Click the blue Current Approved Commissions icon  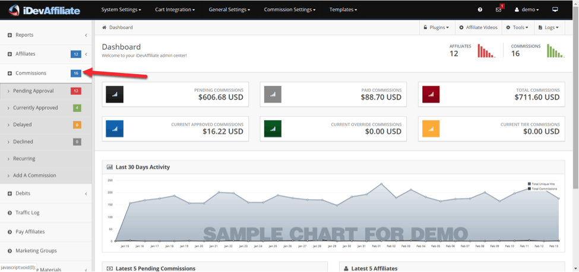pyautogui.click(x=115, y=129)
